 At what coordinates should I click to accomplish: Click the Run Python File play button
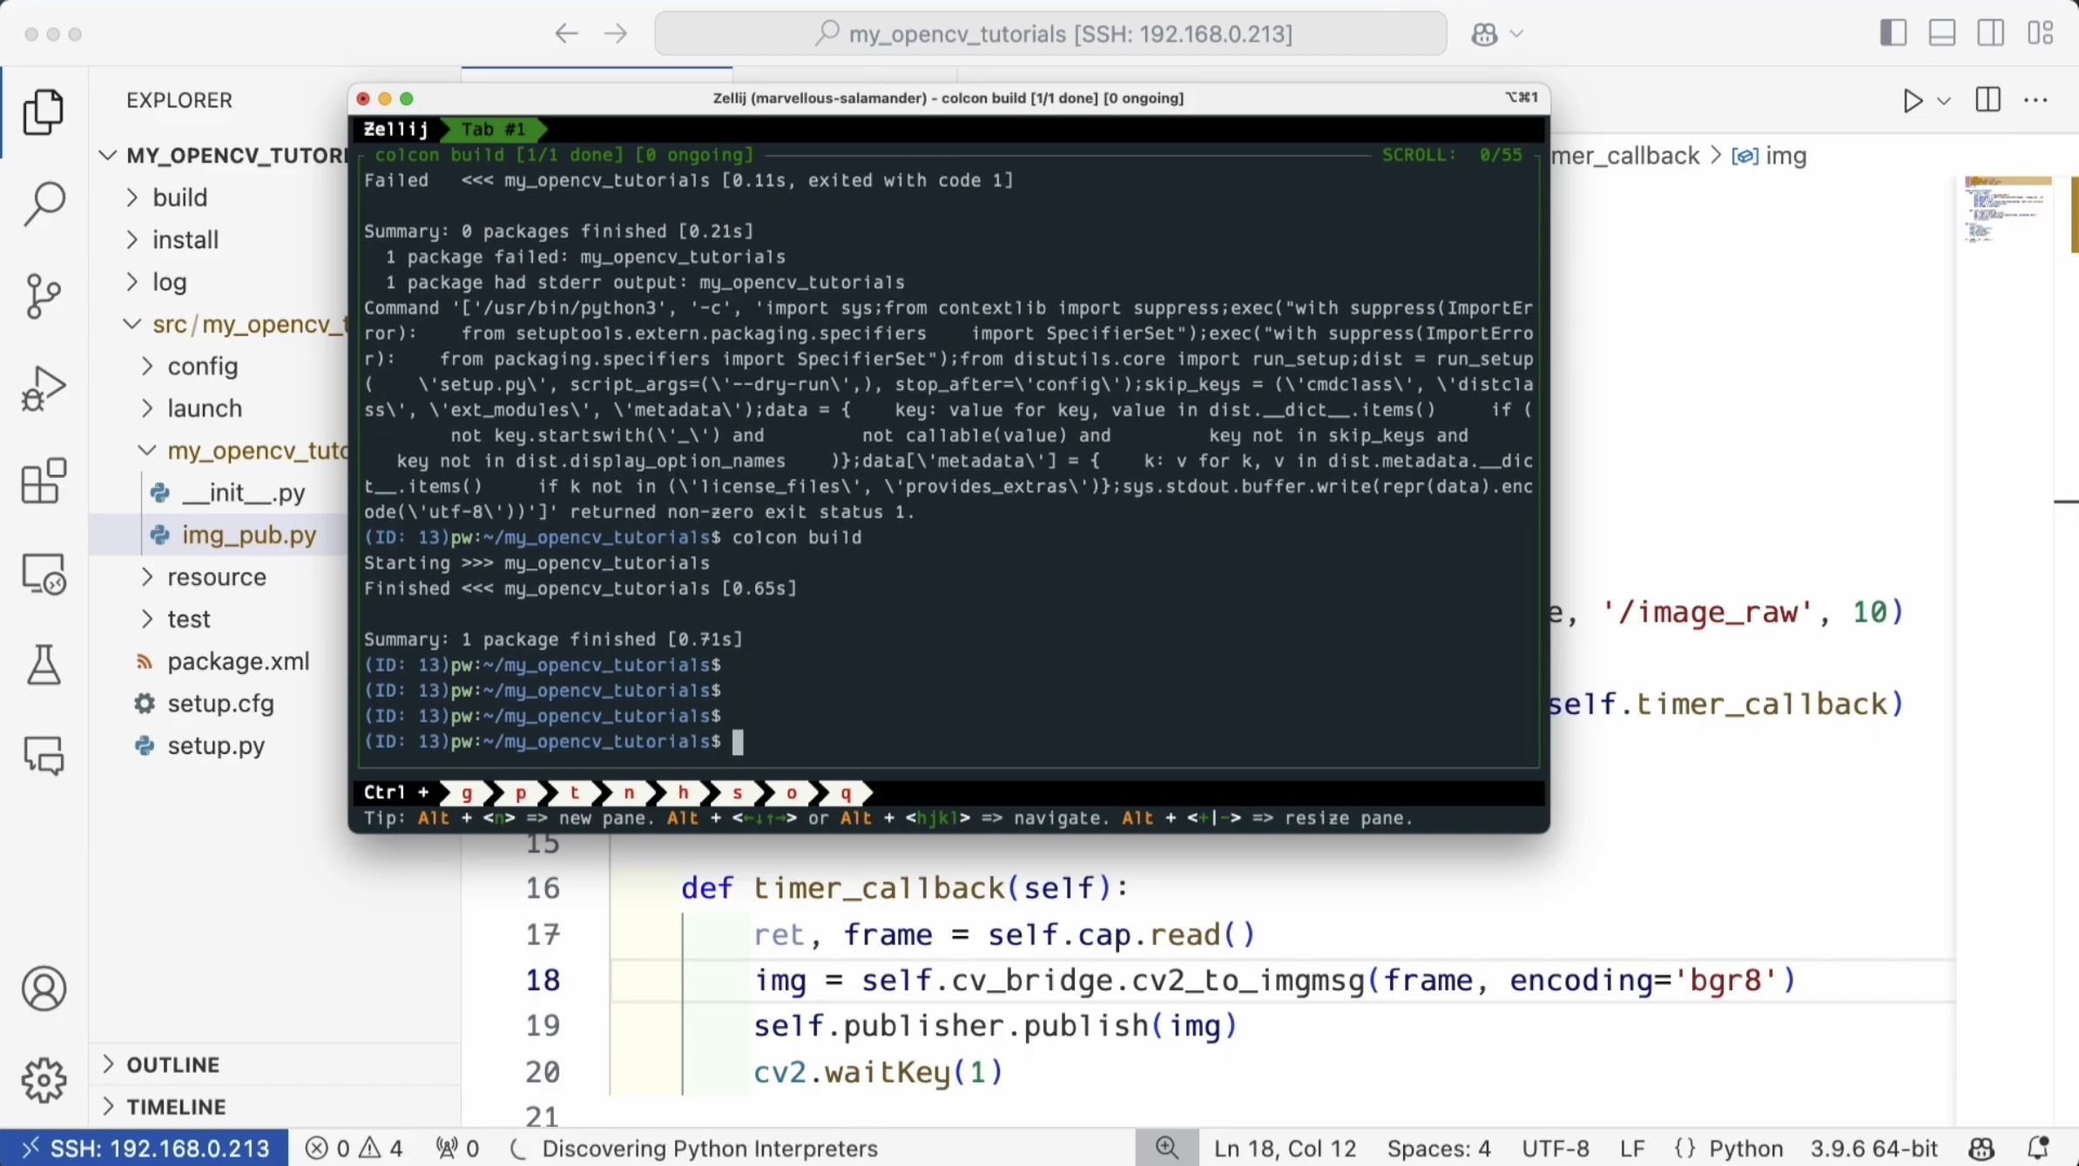coord(1912,100)
